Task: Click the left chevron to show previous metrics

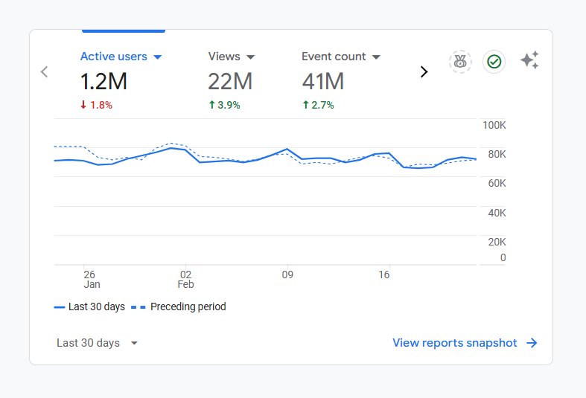Action: tap(44, 72)
